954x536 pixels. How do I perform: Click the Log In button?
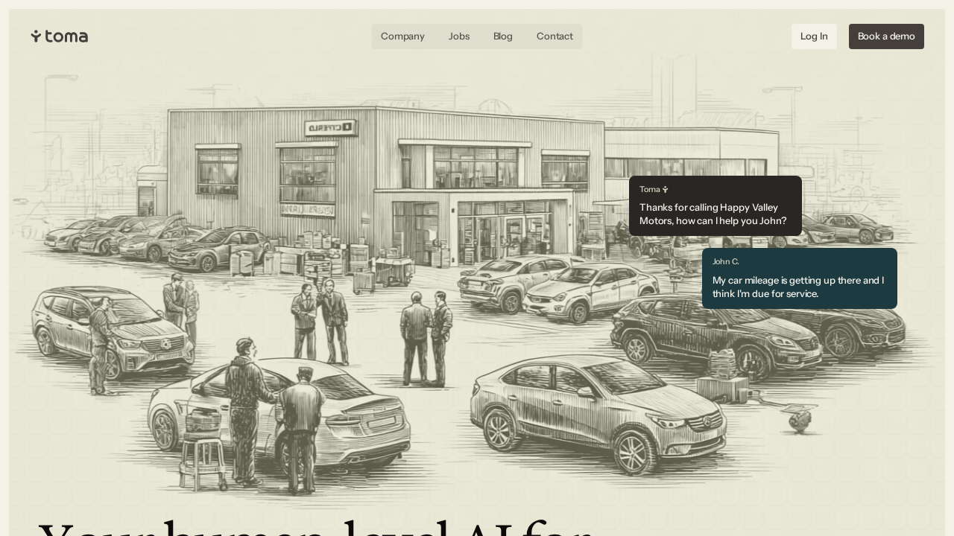[x=814, y=36]
